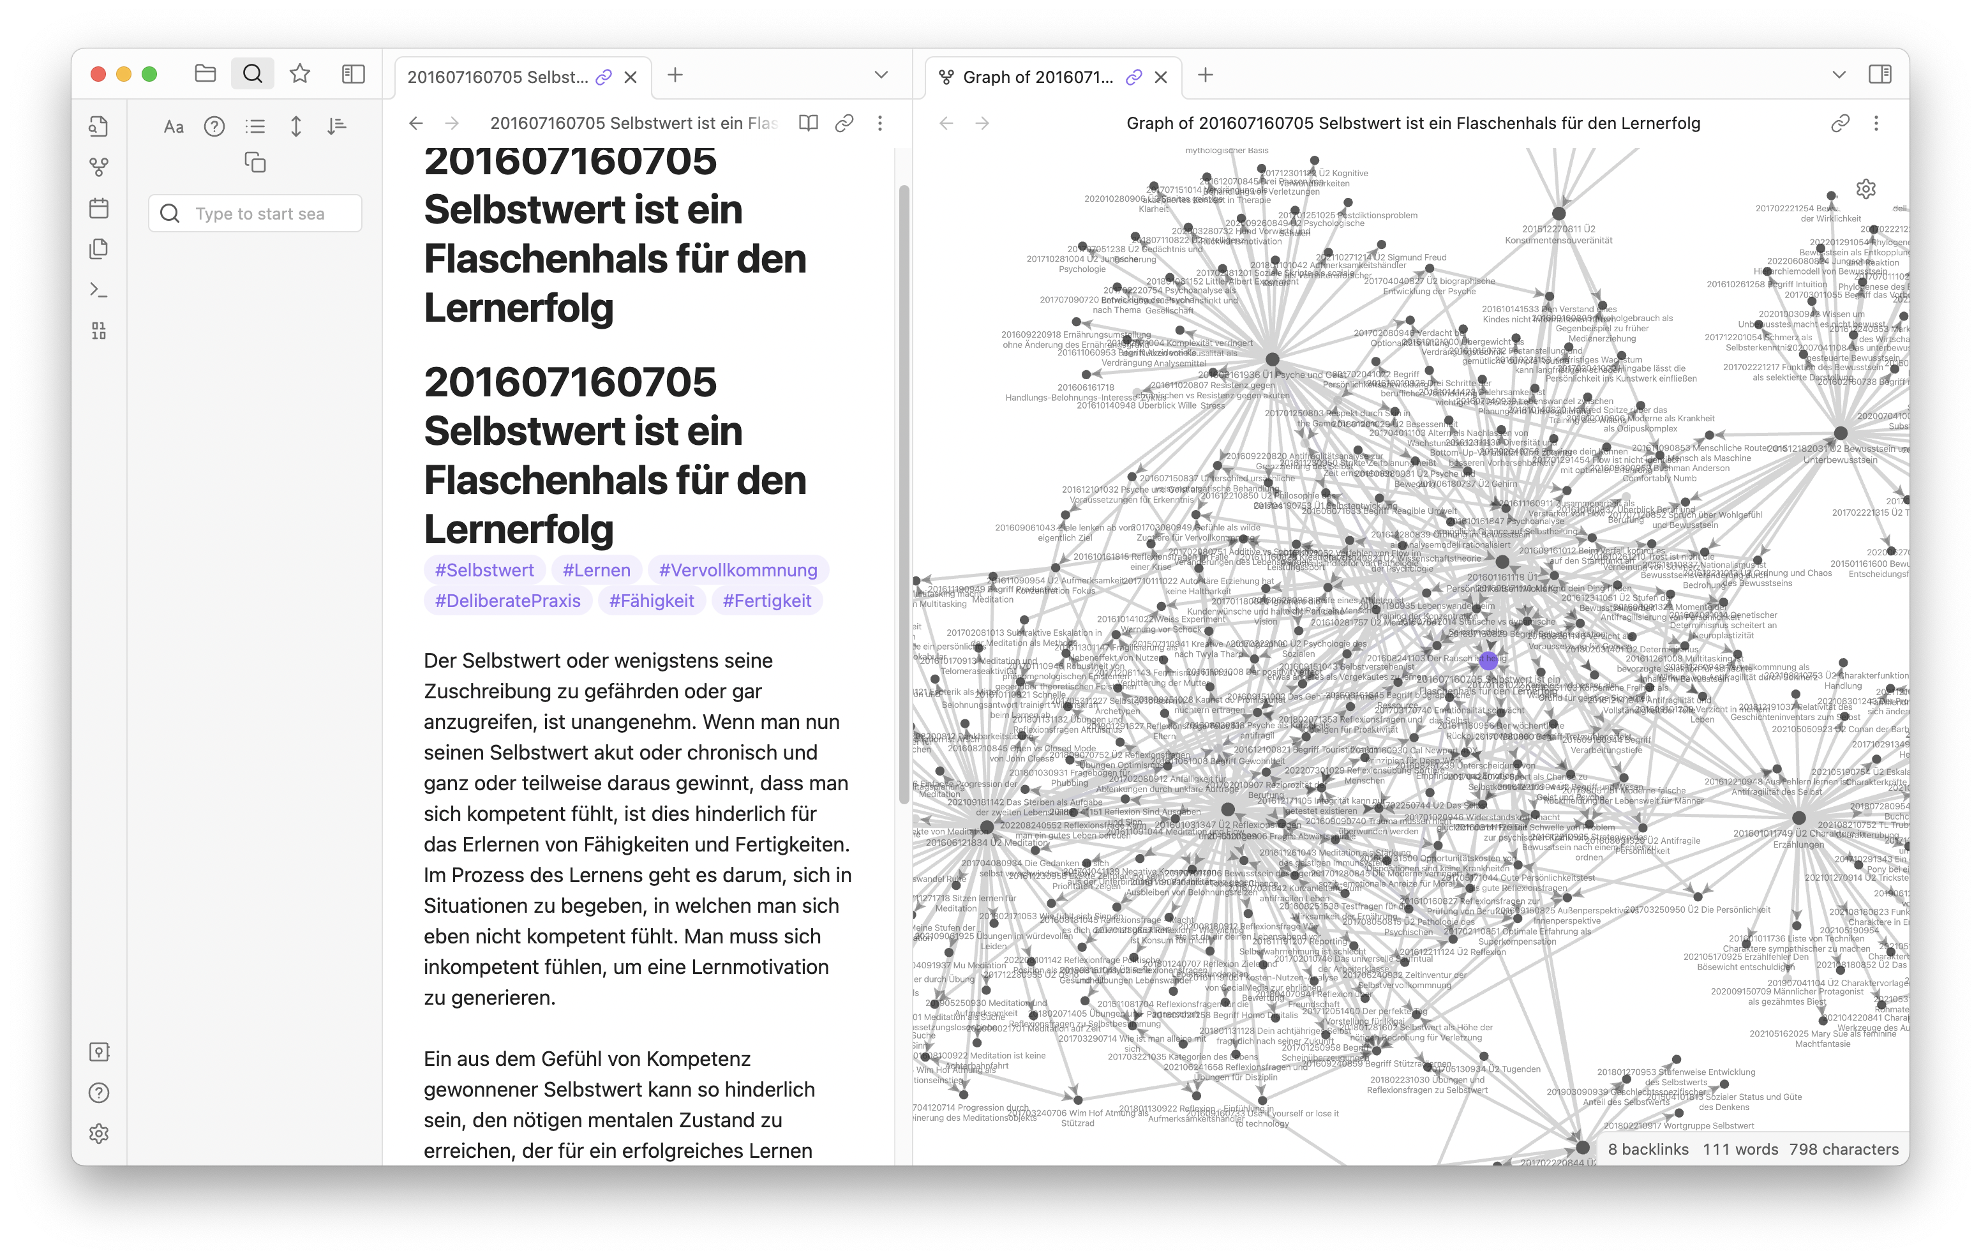This screenshot has width=1981, height=1260.
Task: Open the bookmarks star panel
Action: click(x=300, y=74)
